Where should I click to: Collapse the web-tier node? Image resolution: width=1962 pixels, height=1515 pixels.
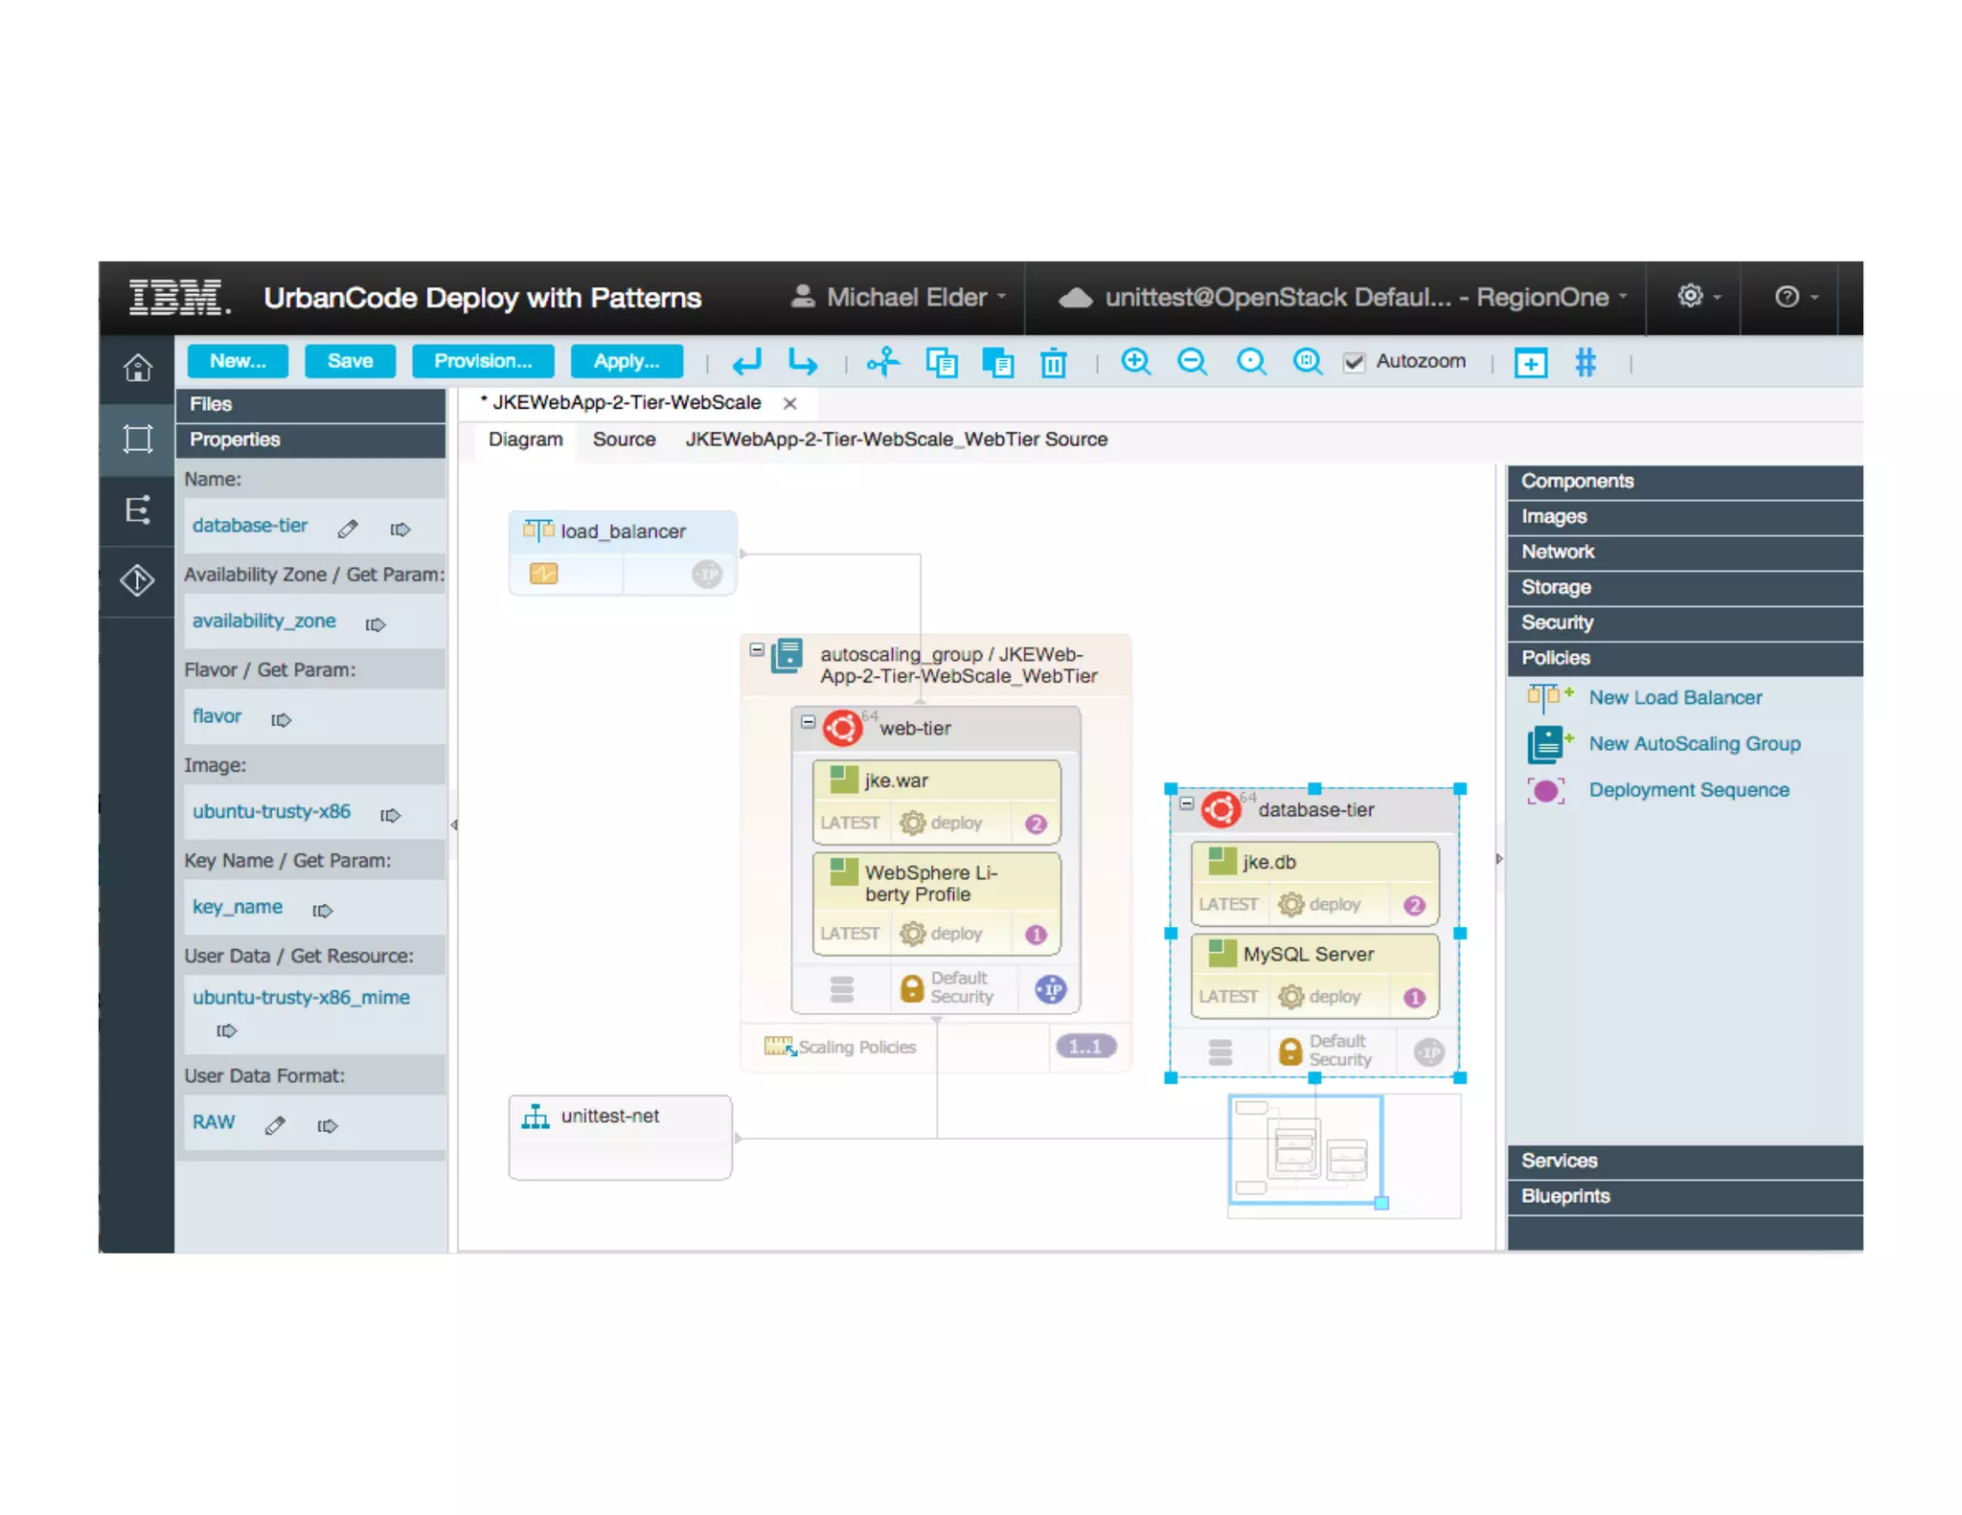tap(808, 721)
